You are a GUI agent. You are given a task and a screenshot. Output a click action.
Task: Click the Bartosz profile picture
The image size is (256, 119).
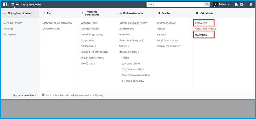pos(215,4)
